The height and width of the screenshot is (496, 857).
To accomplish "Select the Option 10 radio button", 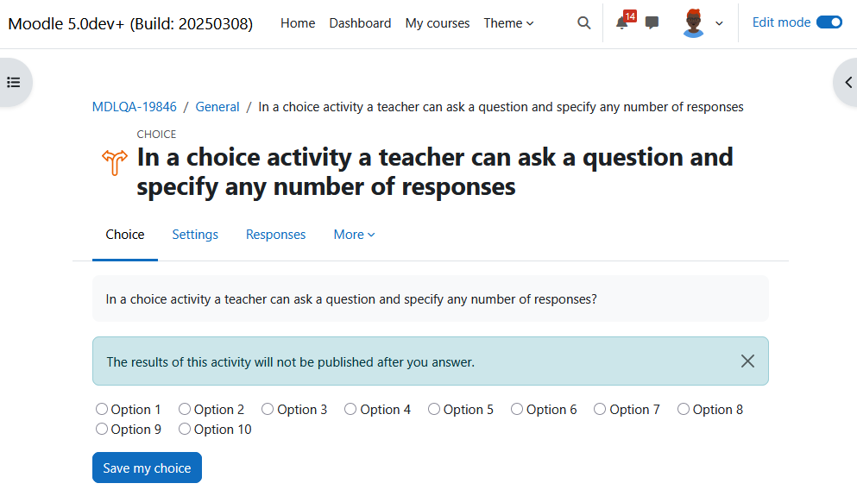I will [x=185, y=429].
